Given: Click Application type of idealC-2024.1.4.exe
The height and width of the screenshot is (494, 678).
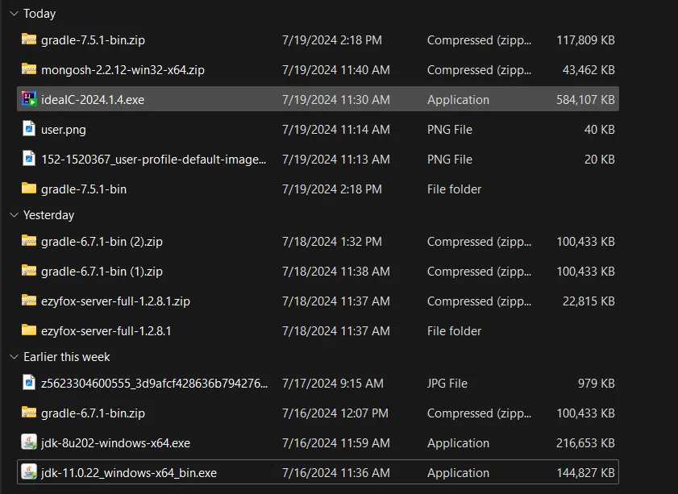Looking at the screenshot, I should 459,100.
